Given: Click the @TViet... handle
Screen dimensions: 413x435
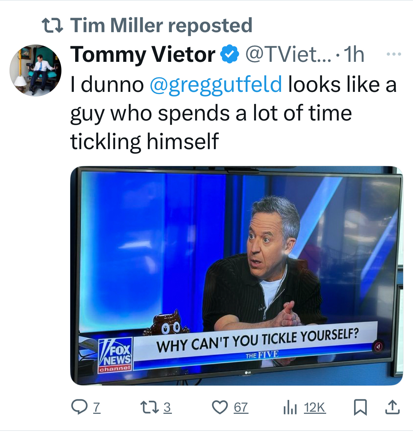Looking at the screenshot, I should click(x=288, y=54).
